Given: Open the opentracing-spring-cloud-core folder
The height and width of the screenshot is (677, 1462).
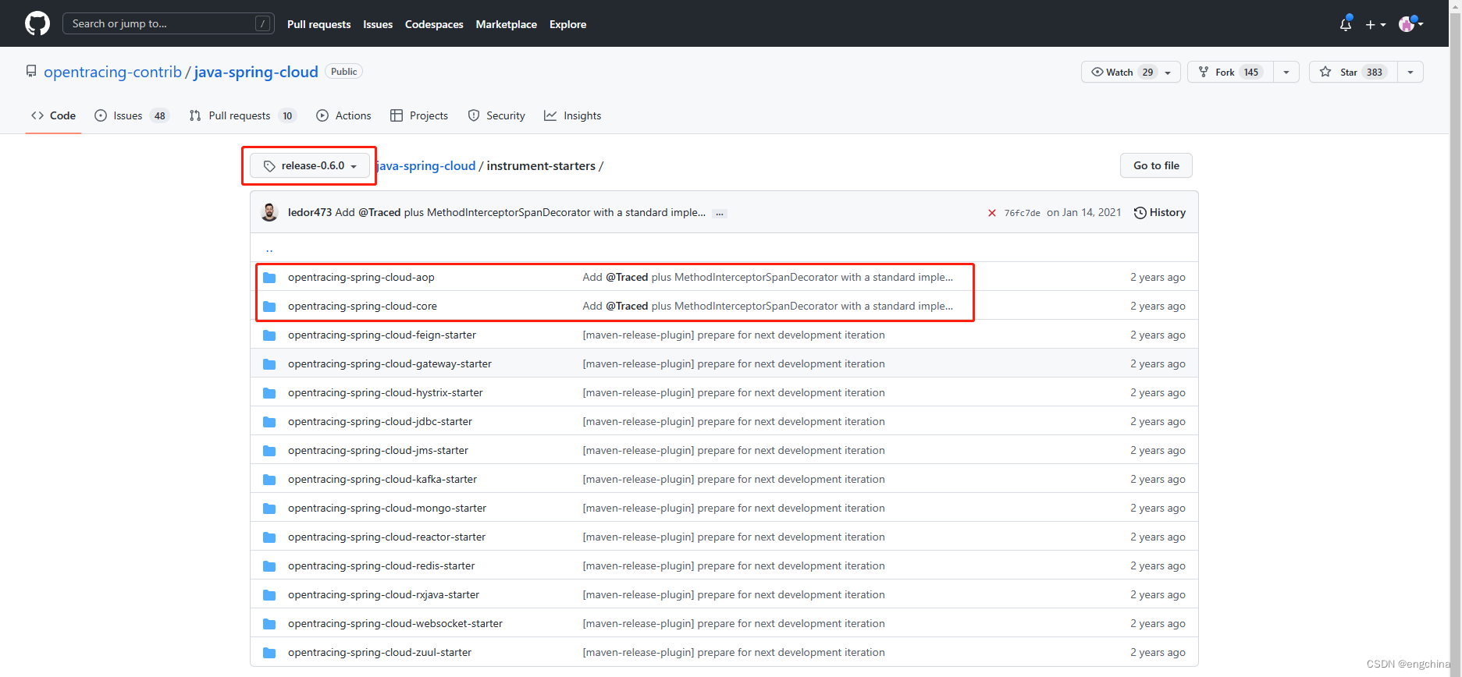Looking at the screenshot, I should 362,306.
